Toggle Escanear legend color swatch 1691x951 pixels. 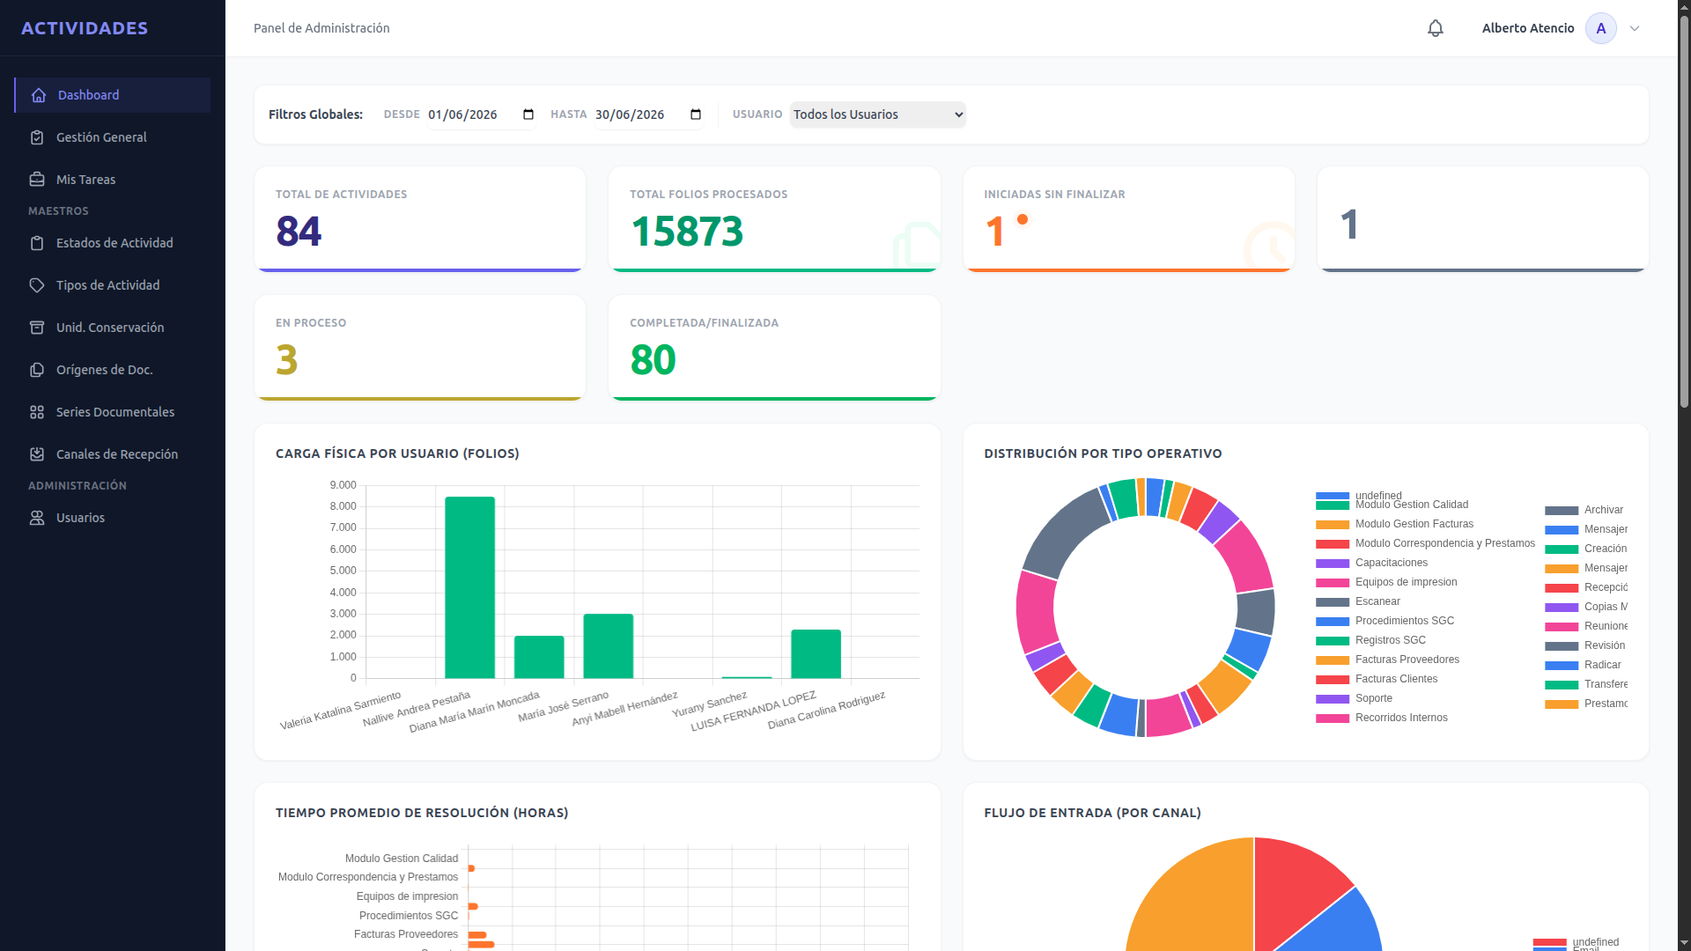[1333, 602]
